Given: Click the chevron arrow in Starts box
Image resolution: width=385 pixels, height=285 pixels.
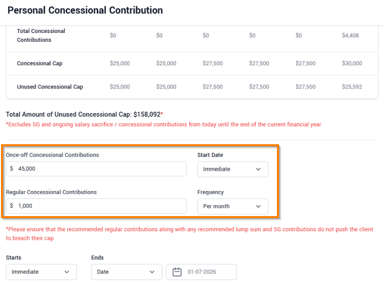Looking at the screenshot, I should coord(67,272).
